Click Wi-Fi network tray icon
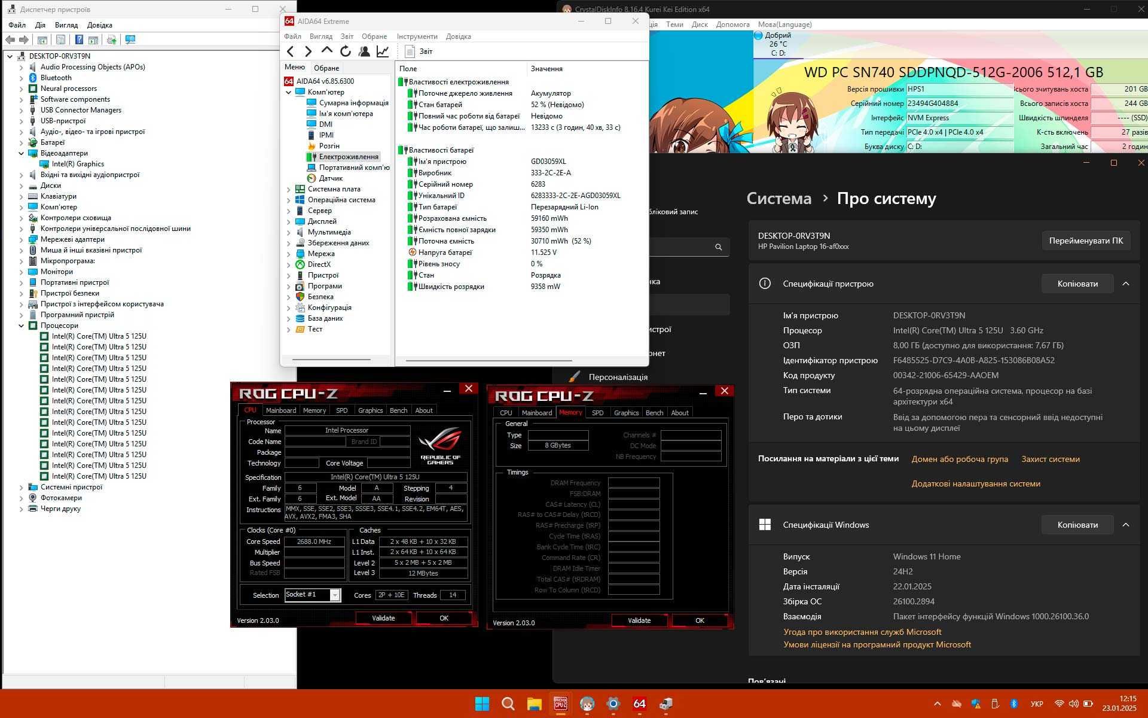The image size is (1148, 718). [1059, 704]
